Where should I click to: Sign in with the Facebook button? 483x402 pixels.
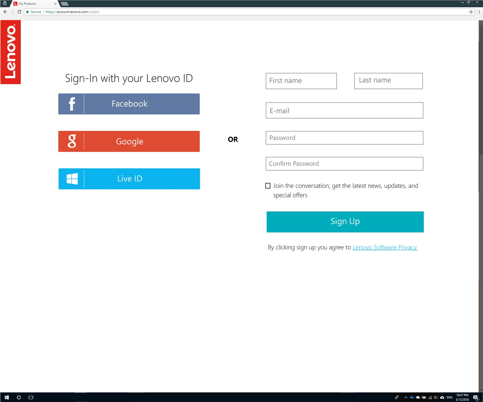(129, 104)
